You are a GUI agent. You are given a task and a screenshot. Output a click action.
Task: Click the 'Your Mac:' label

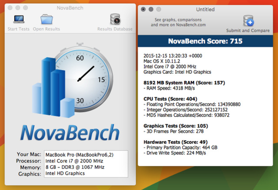29,155
